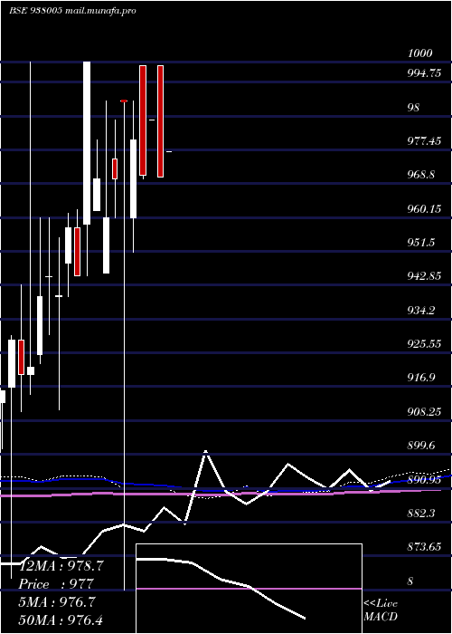Select the 977.45 price axis label
Screen dimensions: 452x634
coord(424,141)
